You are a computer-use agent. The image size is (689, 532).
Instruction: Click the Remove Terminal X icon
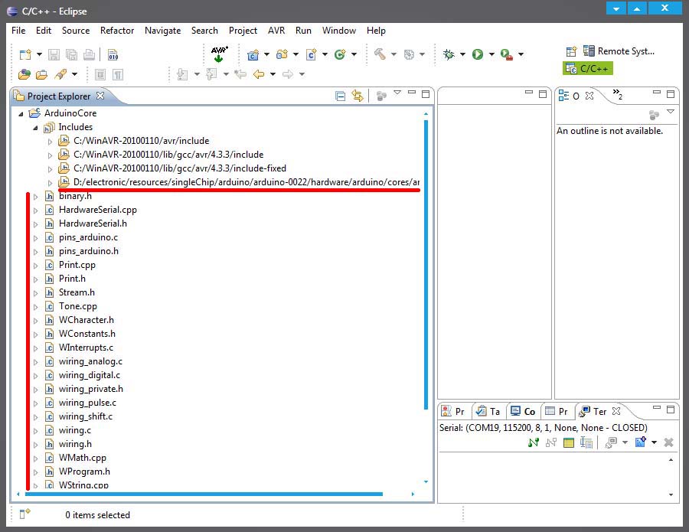[668, 442]
